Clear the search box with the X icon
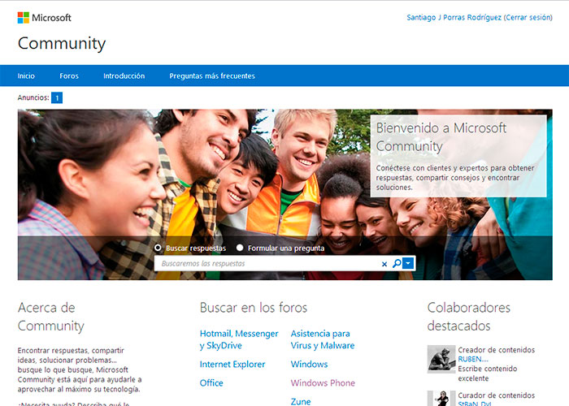 pos(384,264)
